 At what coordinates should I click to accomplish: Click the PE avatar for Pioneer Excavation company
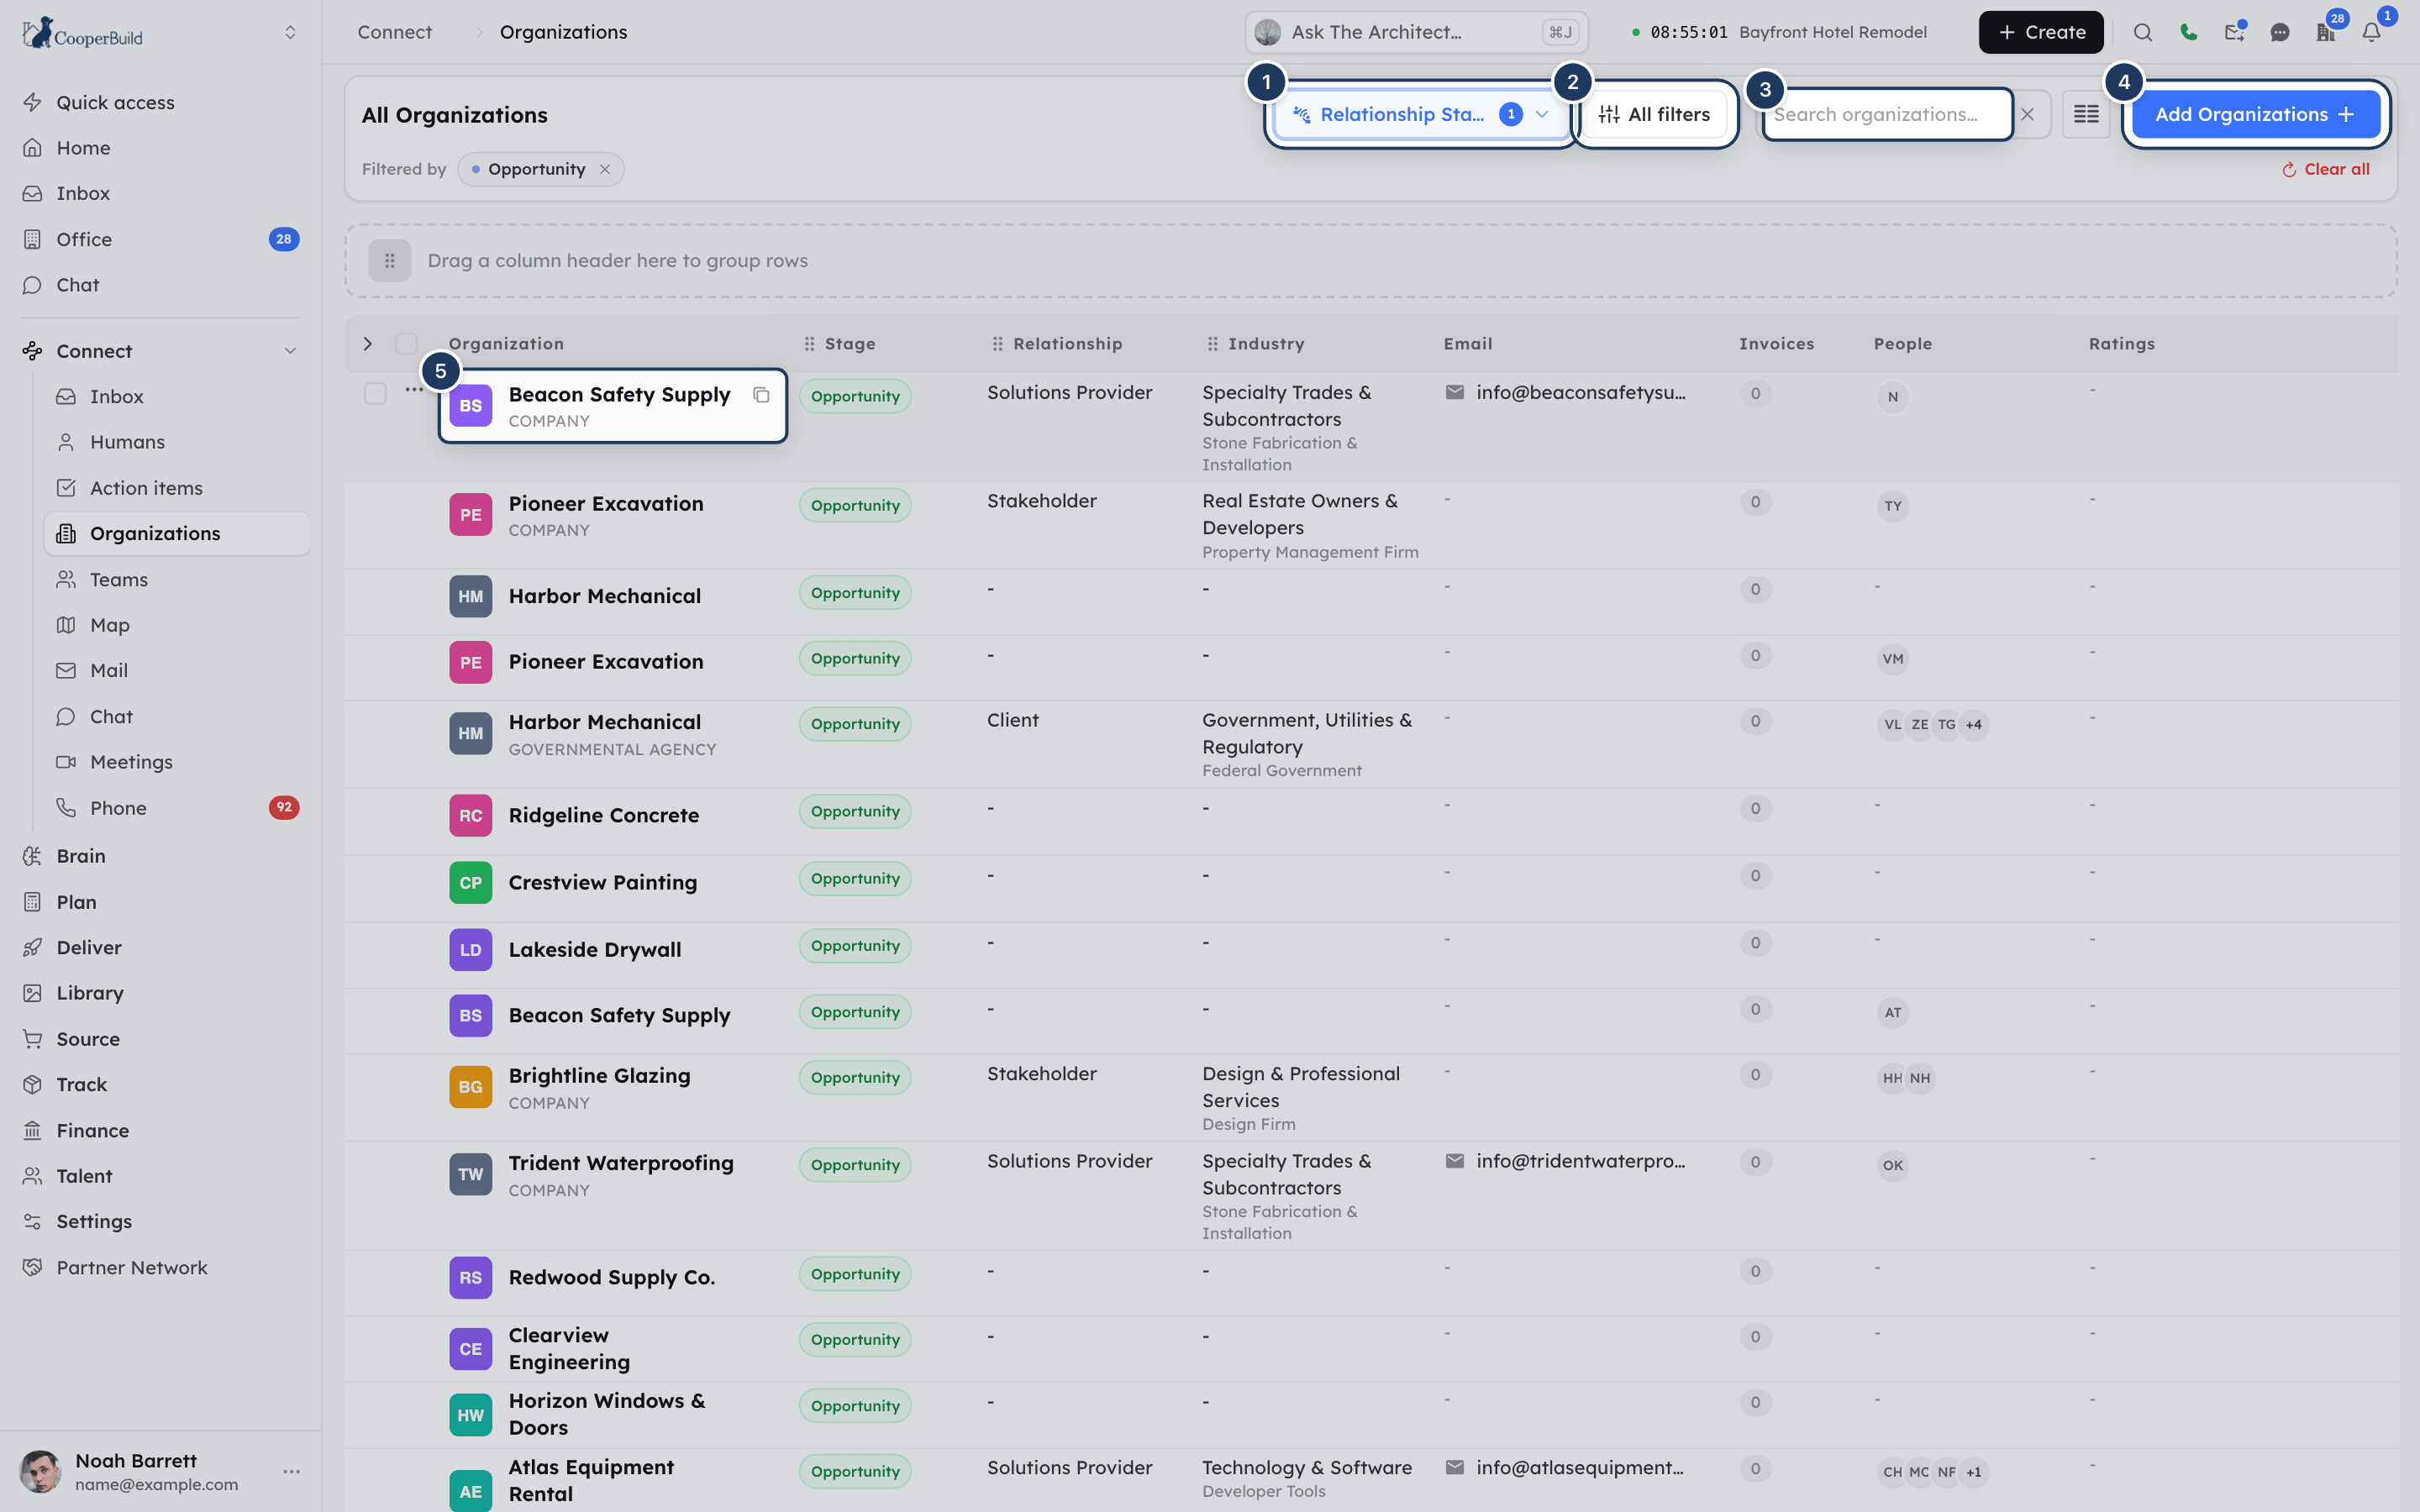[470, 515]
